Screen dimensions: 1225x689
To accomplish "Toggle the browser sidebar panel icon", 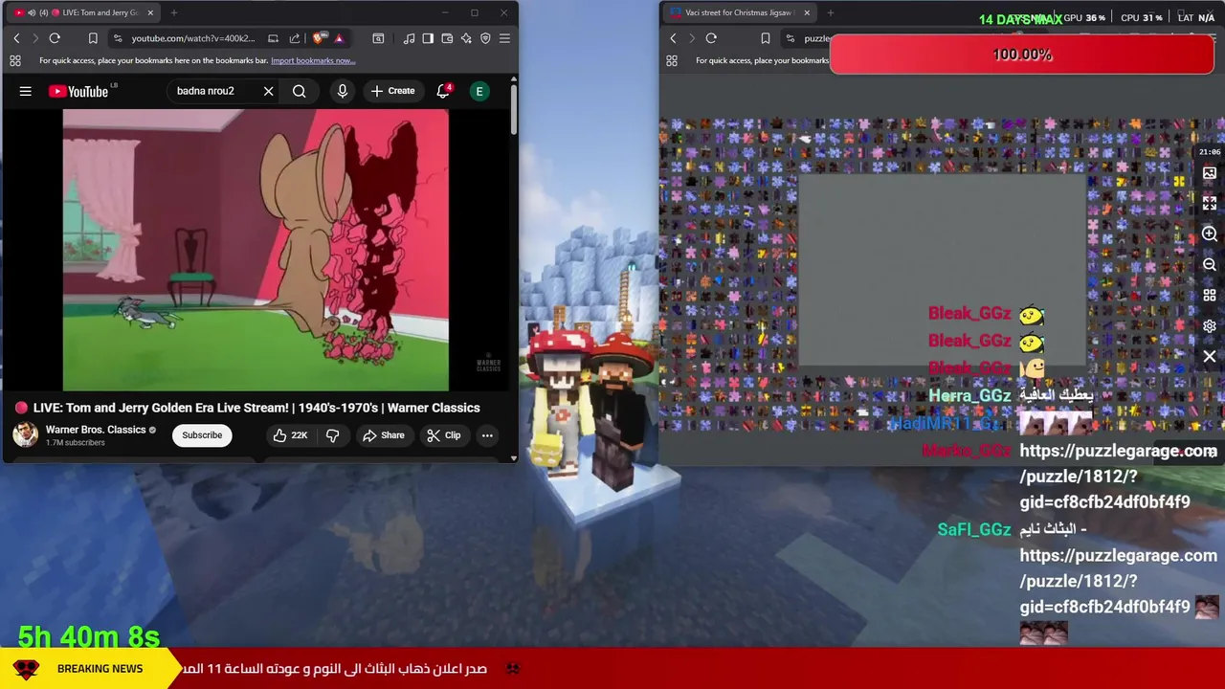I will click(428, 38).
